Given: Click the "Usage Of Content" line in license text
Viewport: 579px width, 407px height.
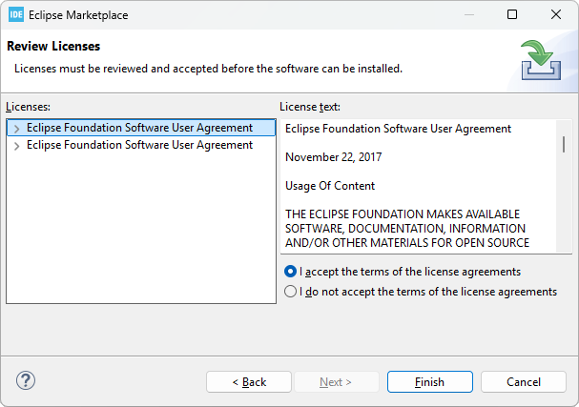Looking at the screenshot, I should (x=330, y=186).
